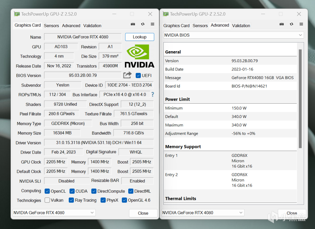Refresh data in right GPU-Z window
Viewport: 315px width, 229px height.
pos(292,24)
